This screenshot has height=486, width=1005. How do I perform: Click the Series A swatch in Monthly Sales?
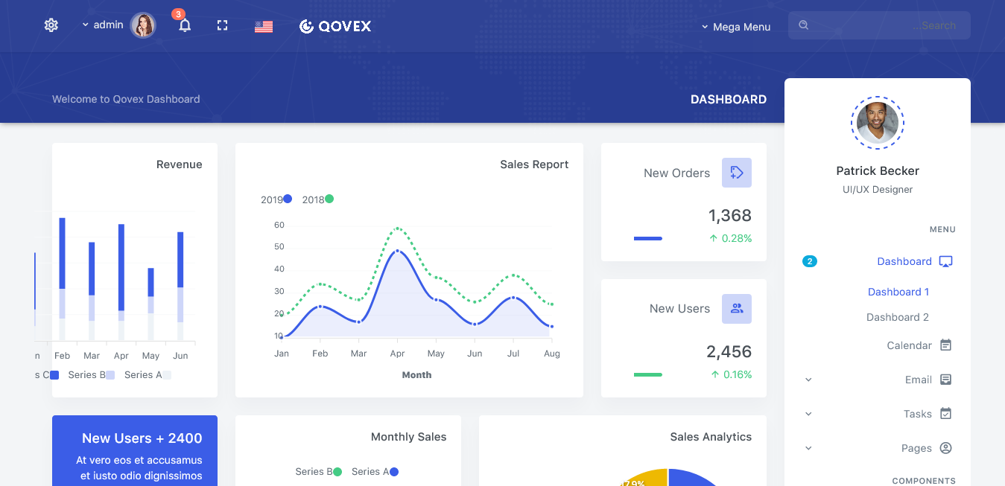pos(393,472)
